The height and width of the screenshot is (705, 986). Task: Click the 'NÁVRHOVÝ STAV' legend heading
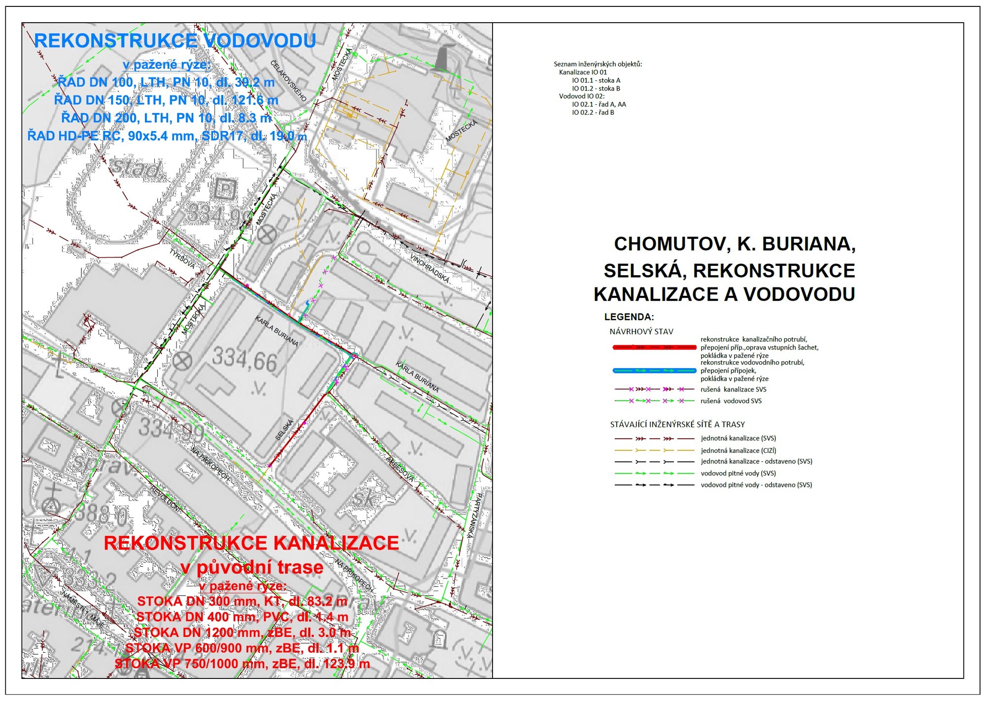coord(641,332)
